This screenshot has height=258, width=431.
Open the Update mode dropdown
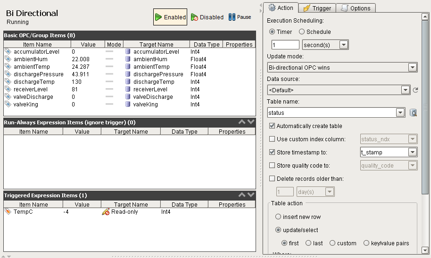tap(413, 67)
